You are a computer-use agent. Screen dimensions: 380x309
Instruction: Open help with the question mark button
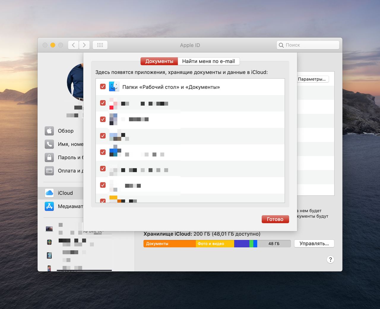coord(330,259)
